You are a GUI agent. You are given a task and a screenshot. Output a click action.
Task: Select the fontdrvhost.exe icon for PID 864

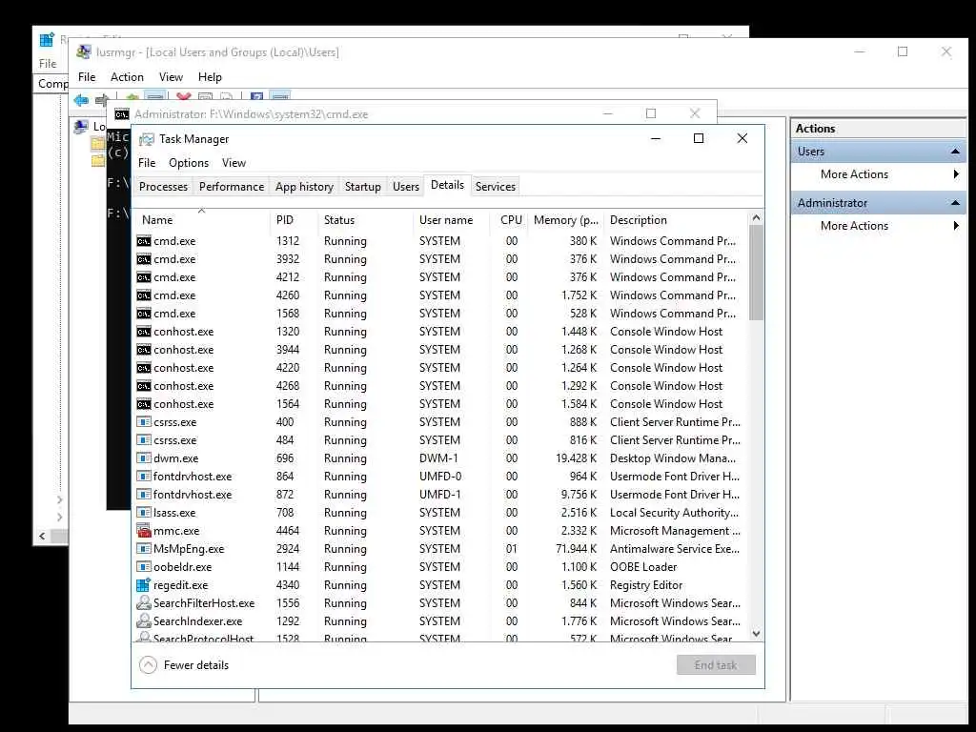(144, 477)
